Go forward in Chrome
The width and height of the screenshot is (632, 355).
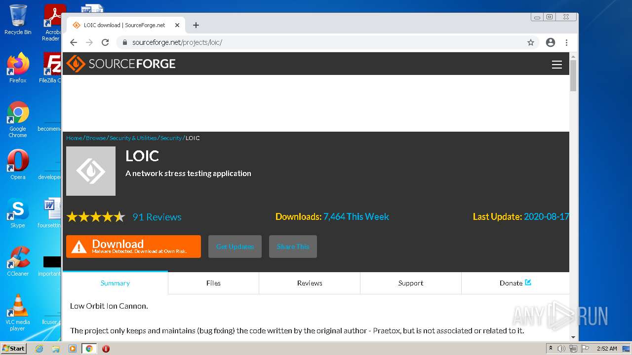[89, 42]
